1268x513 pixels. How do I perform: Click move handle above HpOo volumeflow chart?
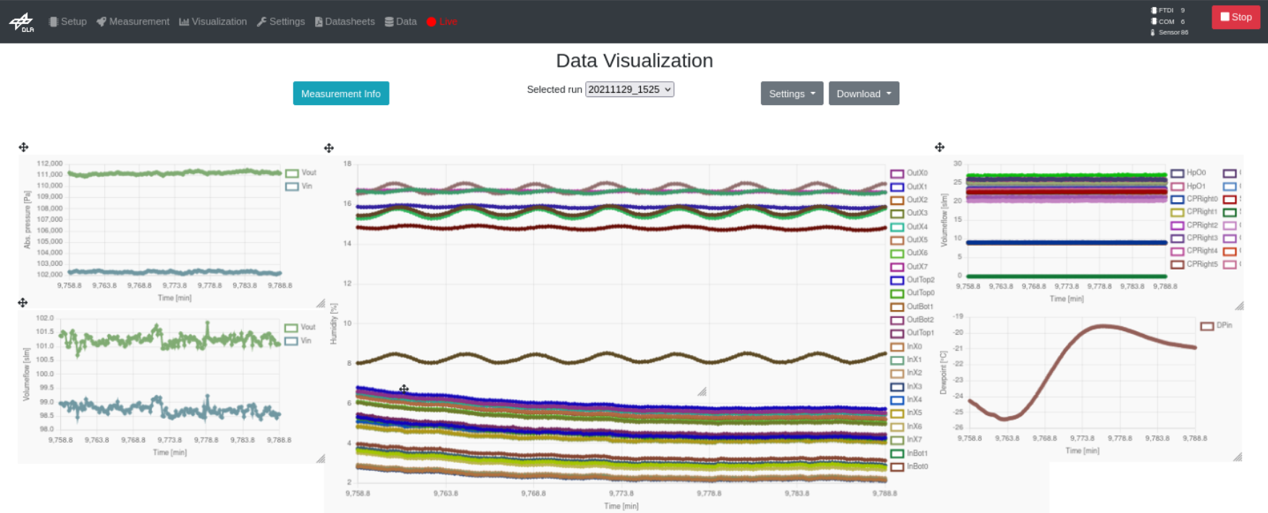939,147
